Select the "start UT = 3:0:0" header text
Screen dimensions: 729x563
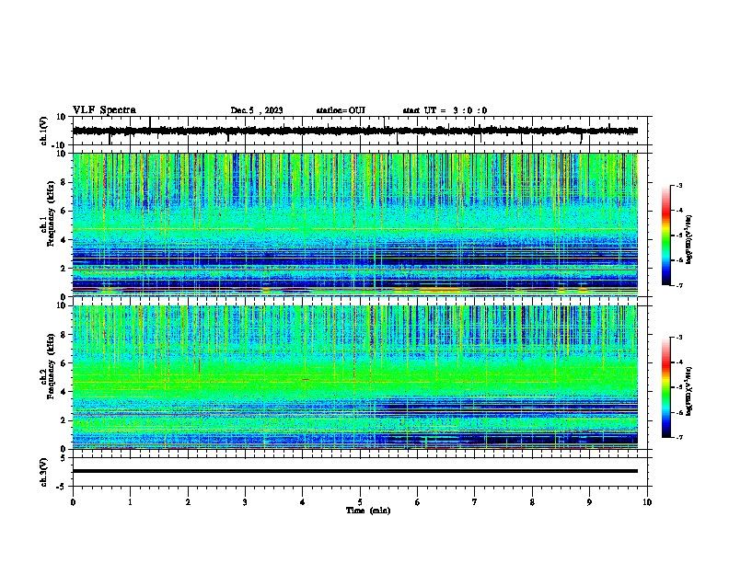[x=445, y=110]
